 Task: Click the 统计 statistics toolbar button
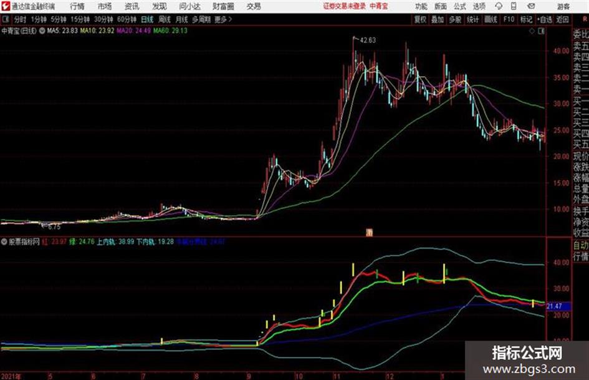click(473, 19)
